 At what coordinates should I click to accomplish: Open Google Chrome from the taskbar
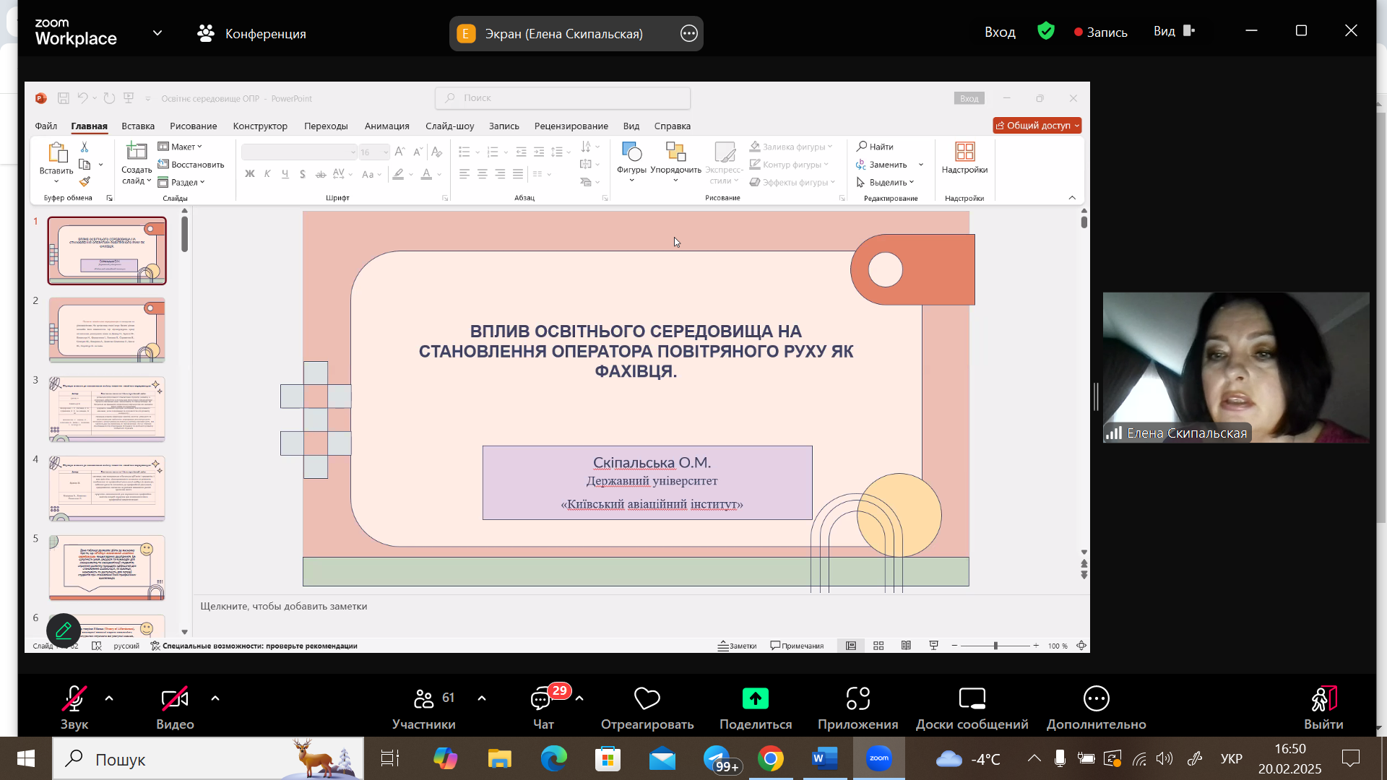pos(770,759)
